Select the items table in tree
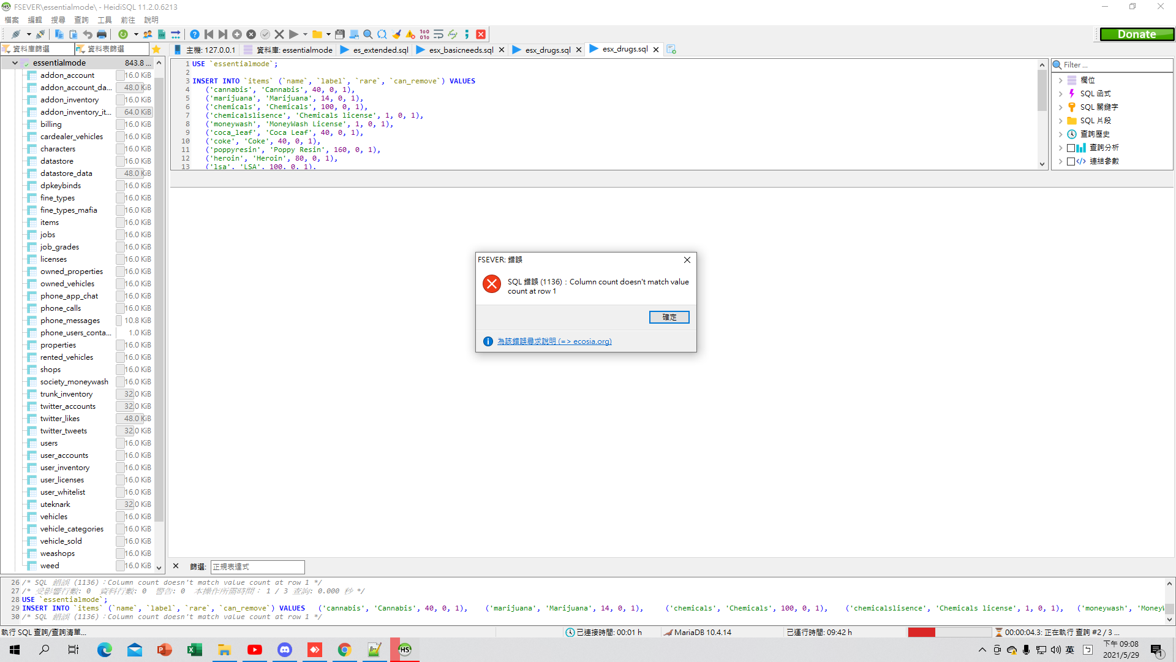The width and height of the screenshot is (1176, 662). (x=50, y=223)
